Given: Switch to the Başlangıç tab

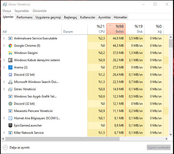Looking at the screenshot, I should 71,17.
